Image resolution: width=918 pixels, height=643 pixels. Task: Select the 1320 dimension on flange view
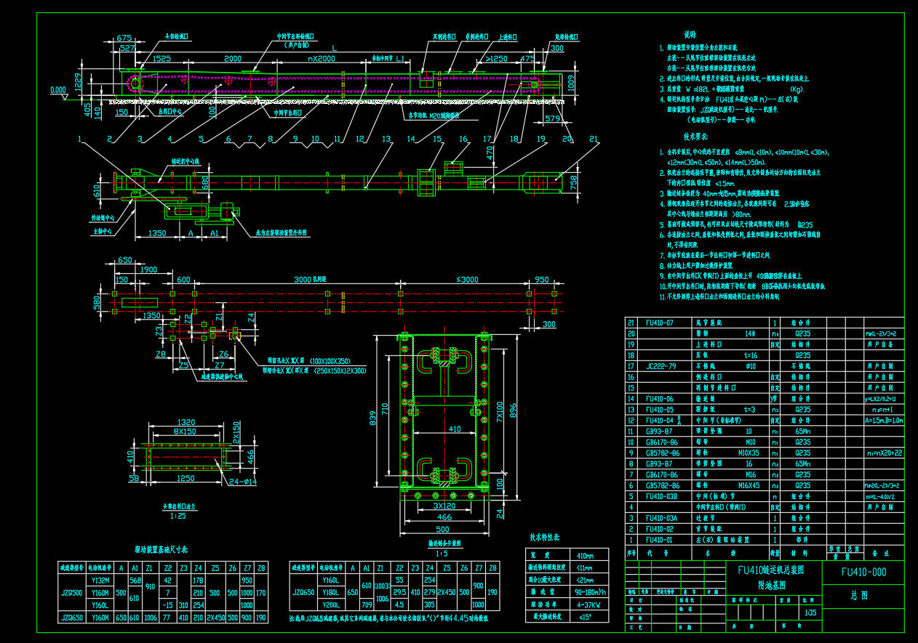186,421
